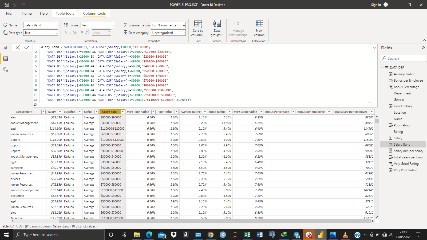Viewport: 427px width, 240px height.
Task: Click the Data groups icon
Action: click(x=217, y=27)
